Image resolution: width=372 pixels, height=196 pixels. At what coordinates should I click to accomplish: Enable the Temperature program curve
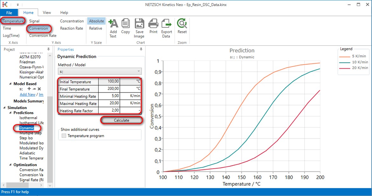click(x=64, y=135)
